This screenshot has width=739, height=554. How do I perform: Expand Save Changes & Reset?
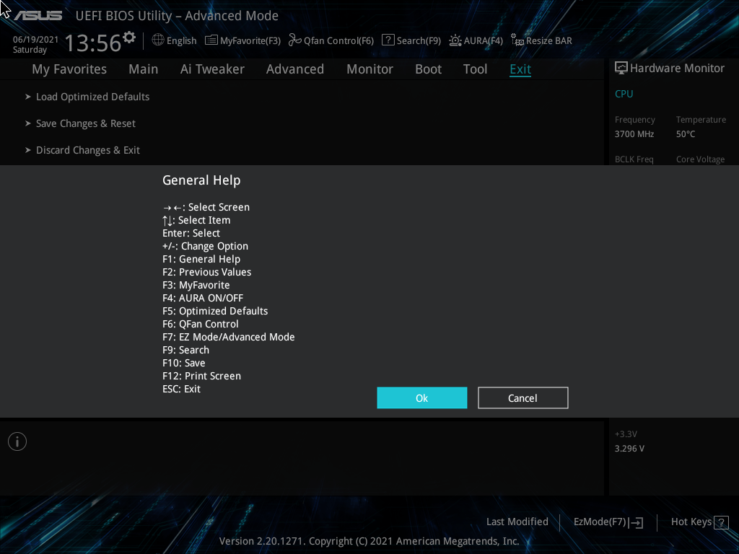85,123
